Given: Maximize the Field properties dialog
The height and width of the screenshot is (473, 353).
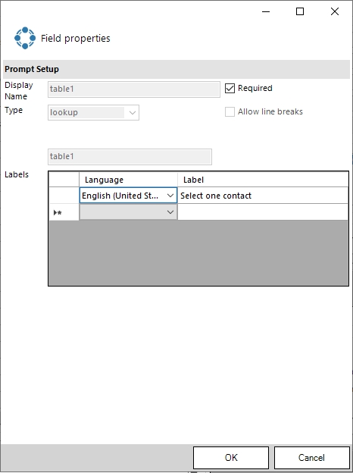Looking at the screenshot, I should coord(300,11).
